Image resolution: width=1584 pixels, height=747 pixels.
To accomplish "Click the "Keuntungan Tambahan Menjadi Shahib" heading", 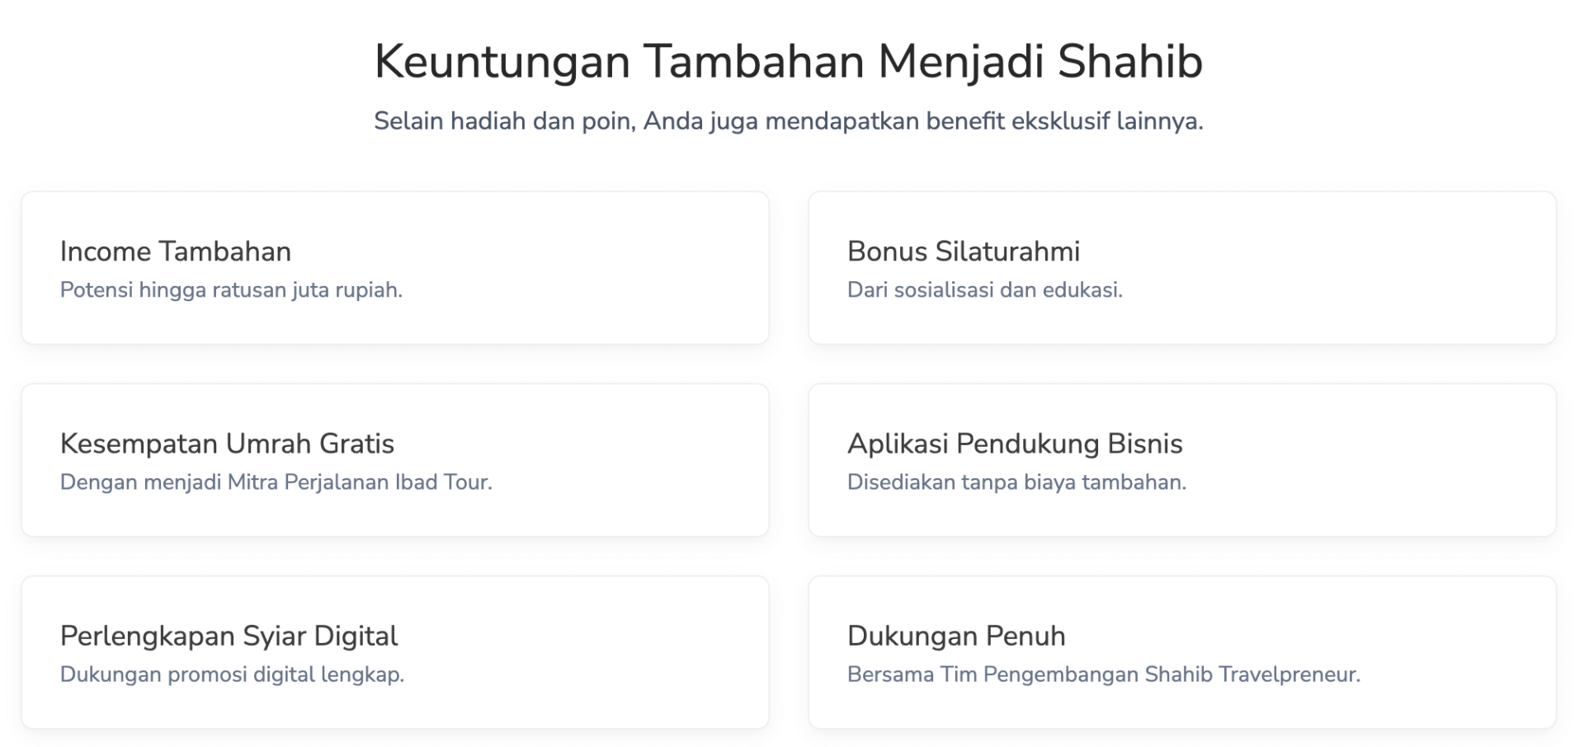I will 788,62.
